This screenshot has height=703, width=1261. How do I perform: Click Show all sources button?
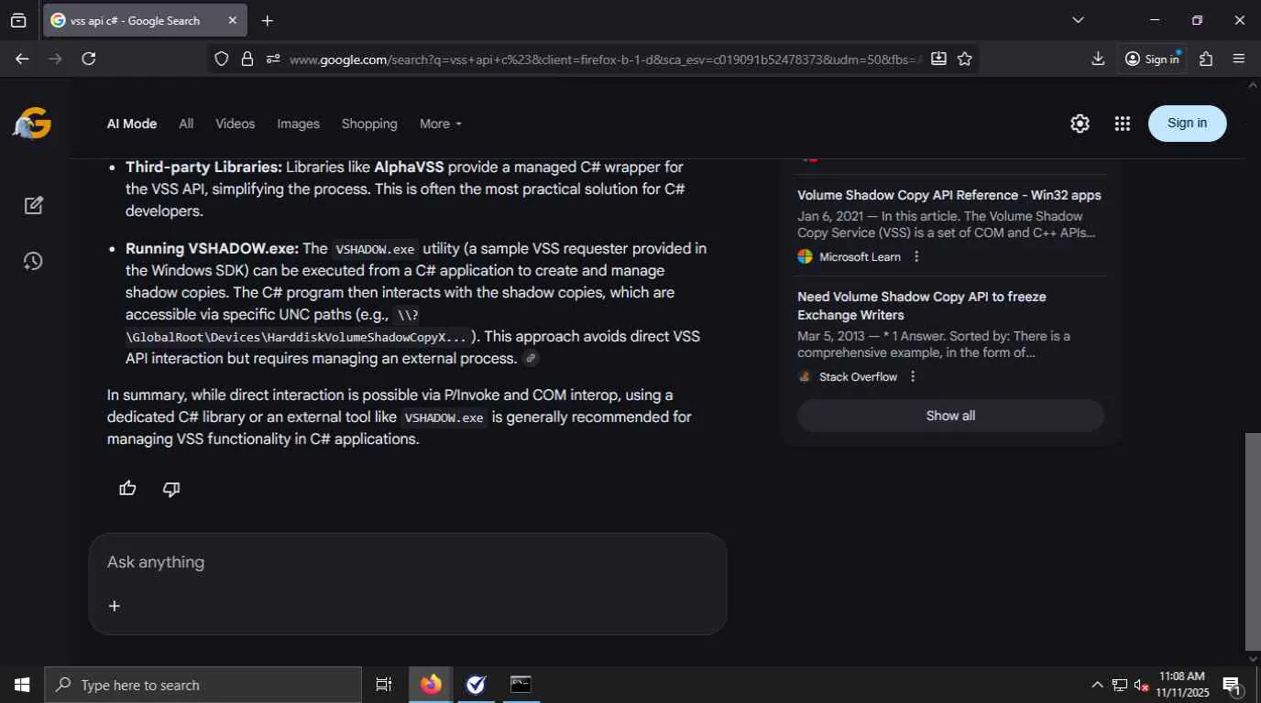(950, 416)
